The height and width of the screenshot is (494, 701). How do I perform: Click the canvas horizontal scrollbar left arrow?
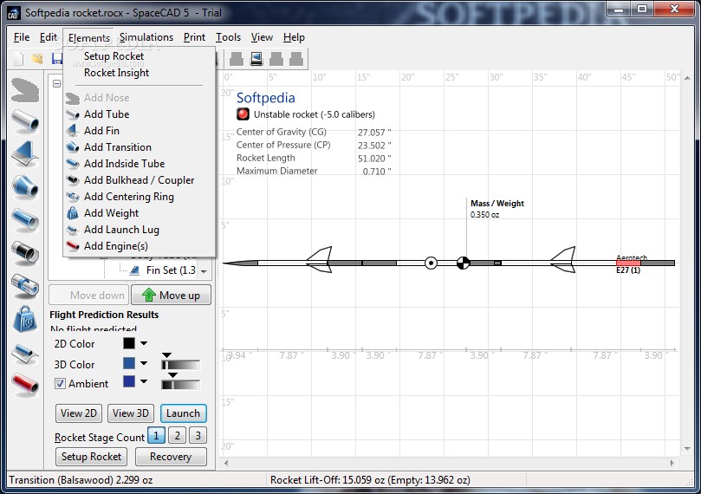[226, 463]
